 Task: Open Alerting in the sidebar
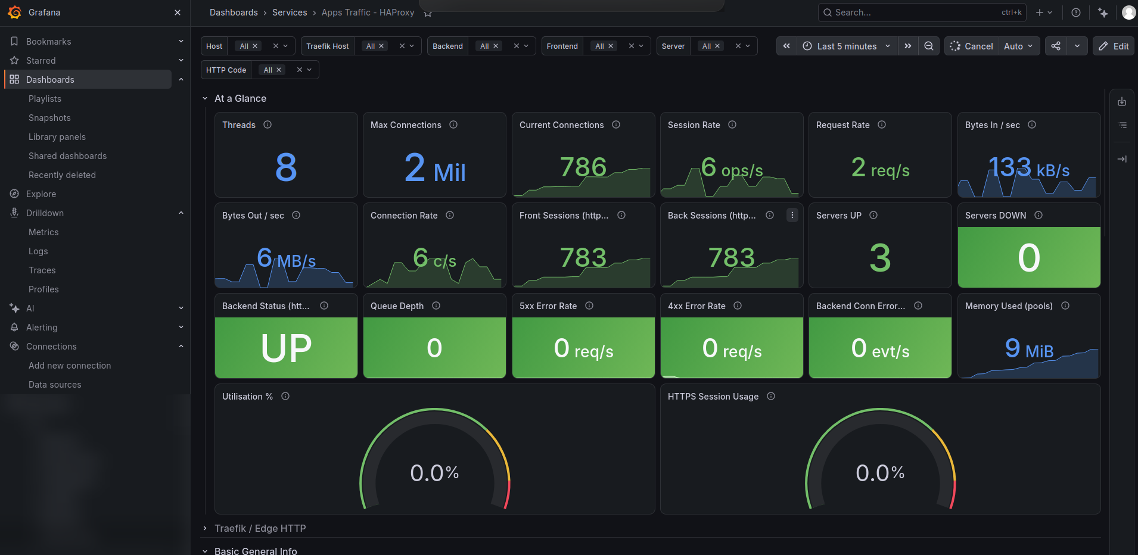tap(42, 327)
